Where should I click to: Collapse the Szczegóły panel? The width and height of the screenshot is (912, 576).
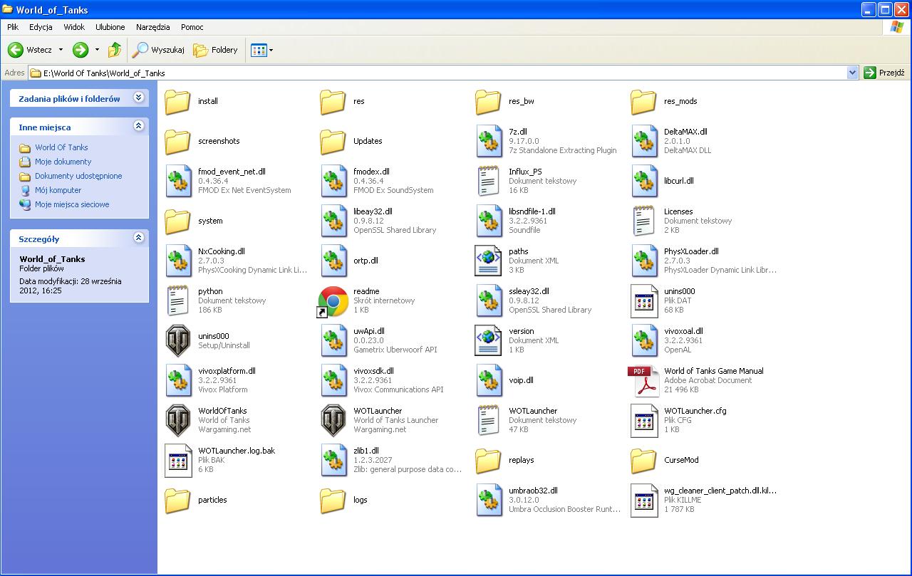139,238
